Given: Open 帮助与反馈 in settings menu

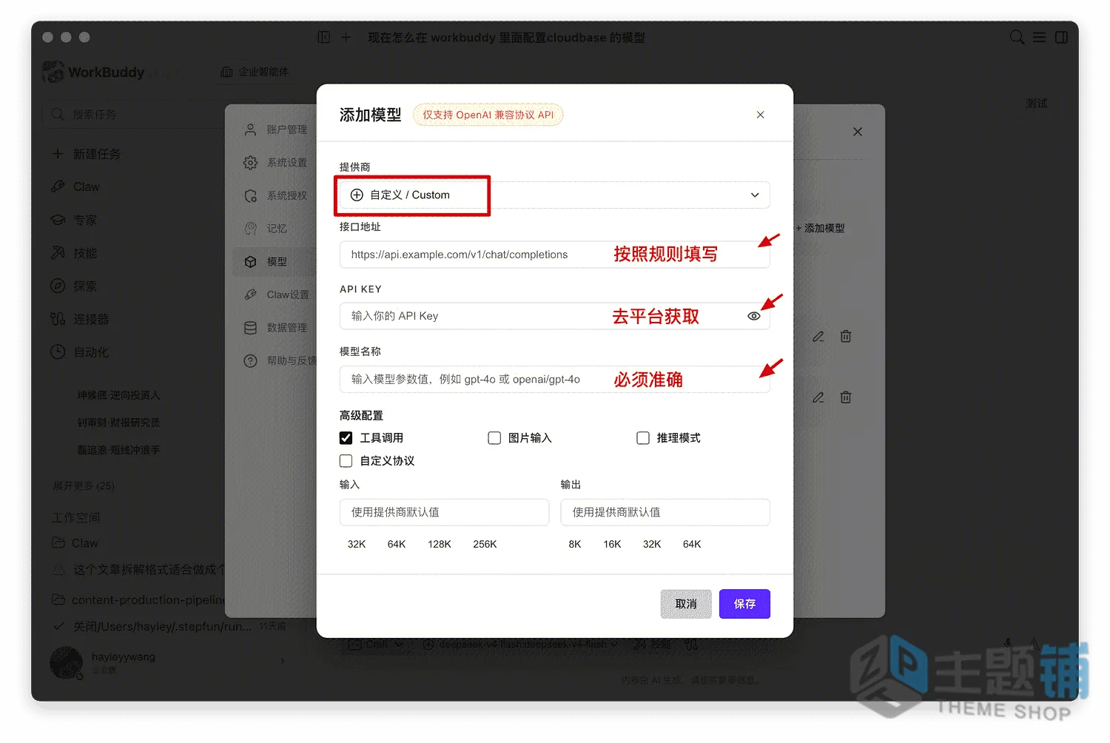Looking at the screenshot, I should tap(280, 361).
